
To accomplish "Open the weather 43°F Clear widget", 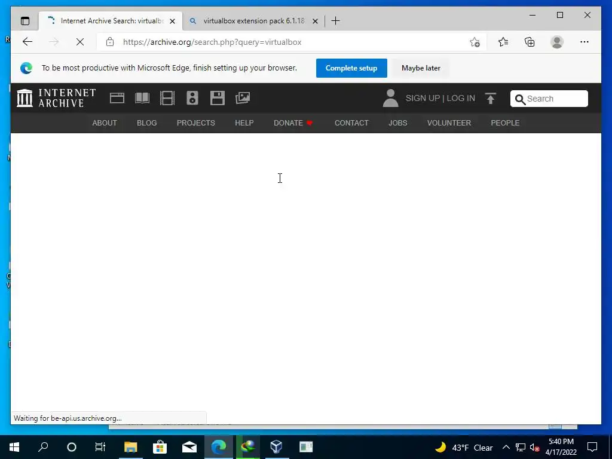I will (464, 447).
